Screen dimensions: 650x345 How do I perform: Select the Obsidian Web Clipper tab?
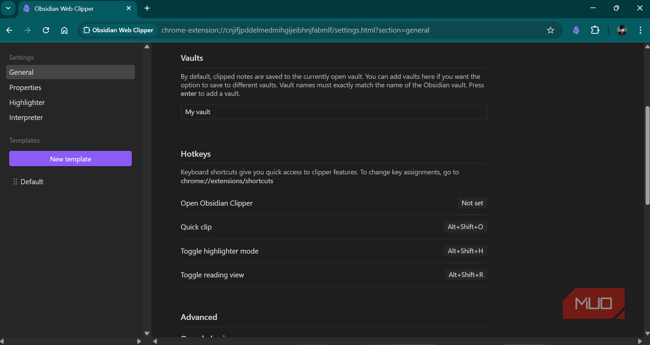[77, 9]
